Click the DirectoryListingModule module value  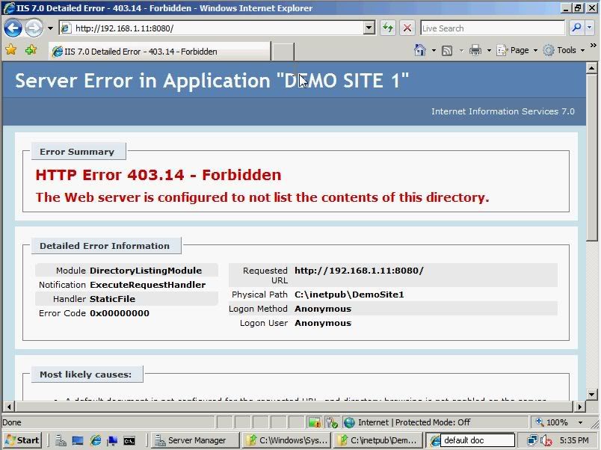(x=146, y=271)
